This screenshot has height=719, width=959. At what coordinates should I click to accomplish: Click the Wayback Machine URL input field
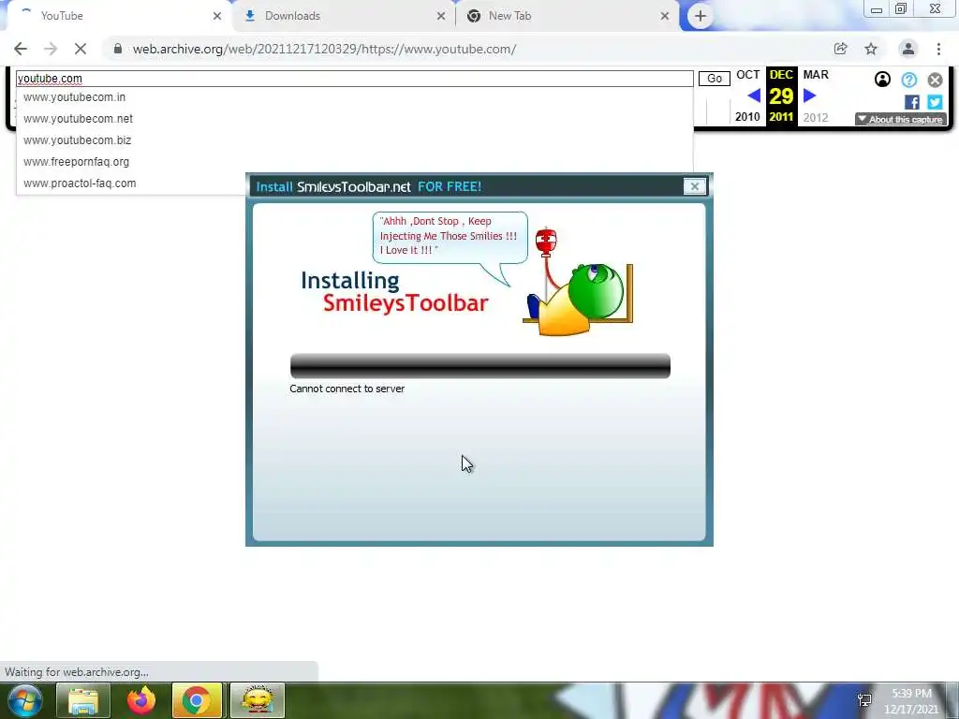click(x=355, y=79)
